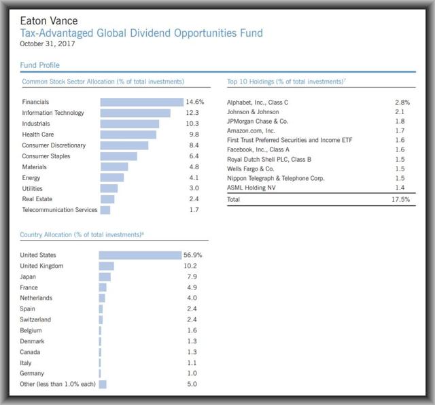Click Alphabet, Inc., Class C holding
The height and width of the screenshot is (405, 435).
point(258,103)
